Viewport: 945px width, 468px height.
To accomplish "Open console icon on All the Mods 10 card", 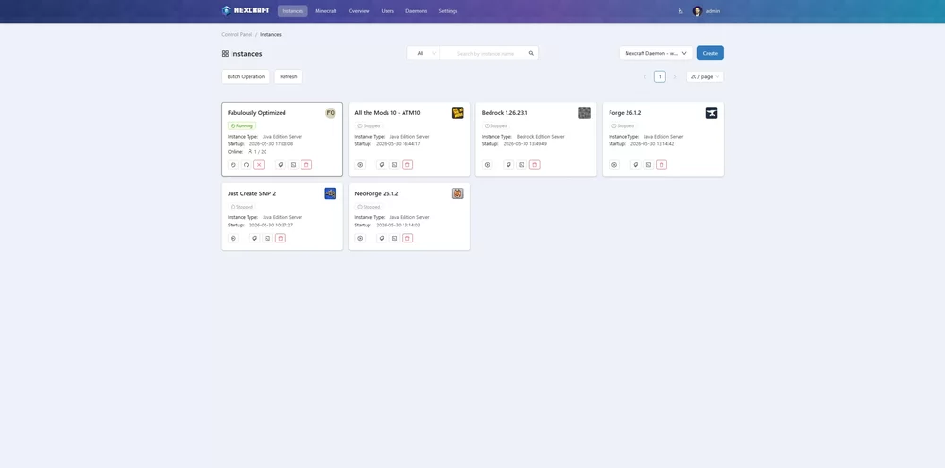I will coord(394,165).
